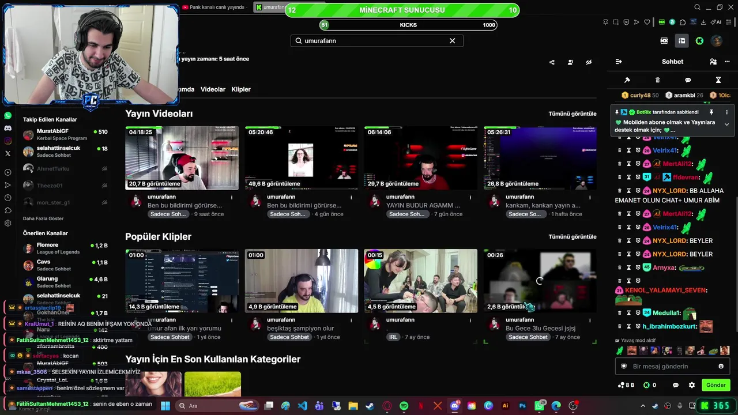This screenshot has width=738, height=415.
Task: Click the Gönder send button
Action: [716, 385]
